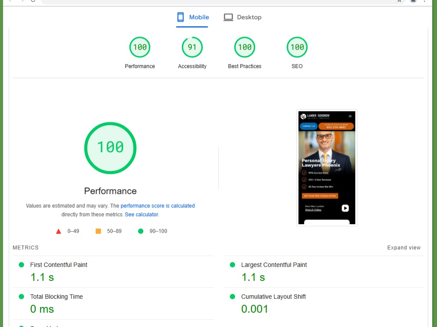Viewport: 437px width, 327px height.
Task: Click the mobile page screenshot thumbnail
Action: click(x=327, y=168)
